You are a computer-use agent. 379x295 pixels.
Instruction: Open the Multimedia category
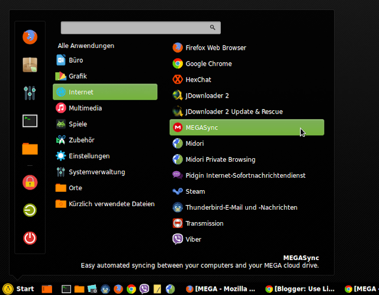(105, 108)
